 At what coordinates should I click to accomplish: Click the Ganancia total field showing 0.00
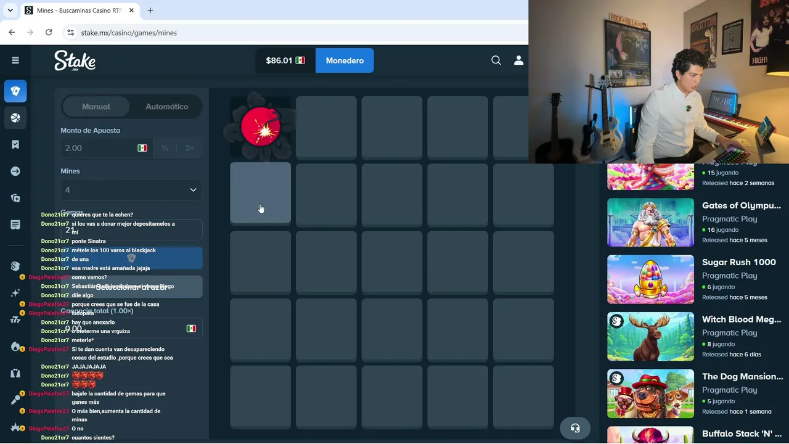[131, 329]
